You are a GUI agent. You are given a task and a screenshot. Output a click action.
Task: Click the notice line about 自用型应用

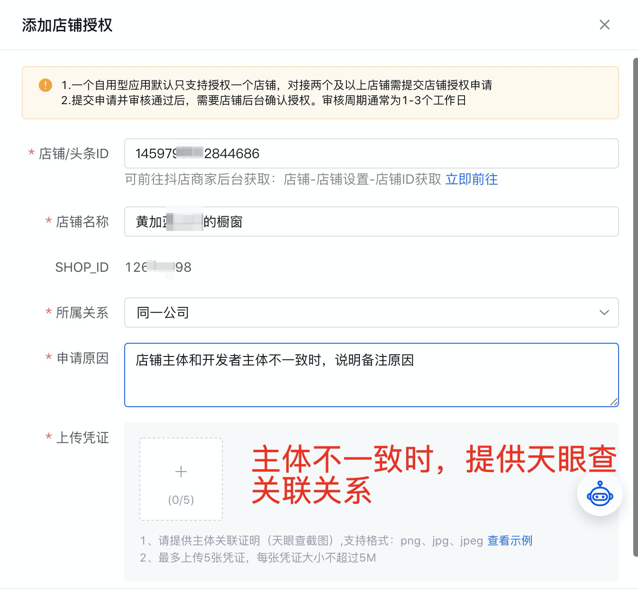(x=276, y=85)
